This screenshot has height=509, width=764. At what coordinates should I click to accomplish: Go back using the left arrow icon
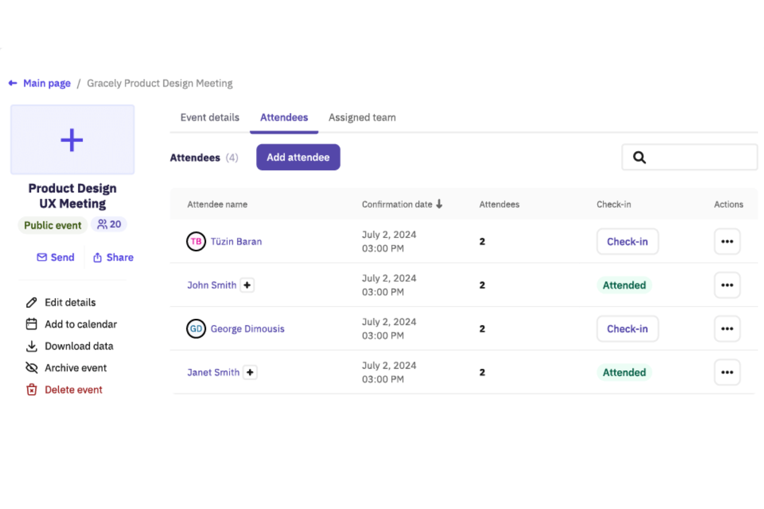pyautogui.click(x=12, y=83)
